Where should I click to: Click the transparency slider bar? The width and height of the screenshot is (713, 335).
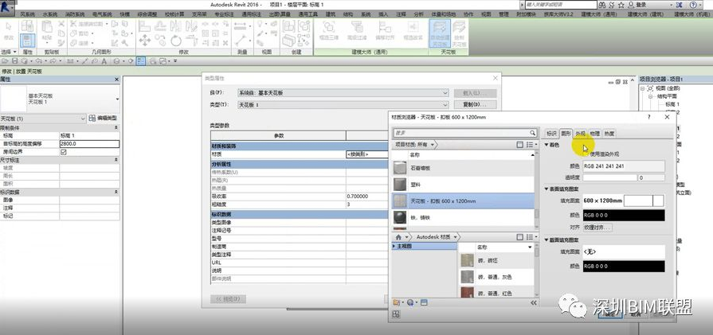pyautogui.click(x=609, y=178)
